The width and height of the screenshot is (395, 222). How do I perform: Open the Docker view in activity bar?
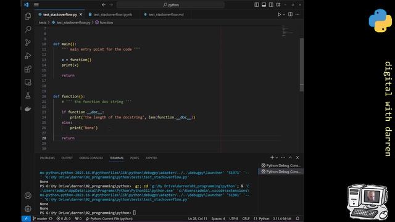(x=28, y=109)
